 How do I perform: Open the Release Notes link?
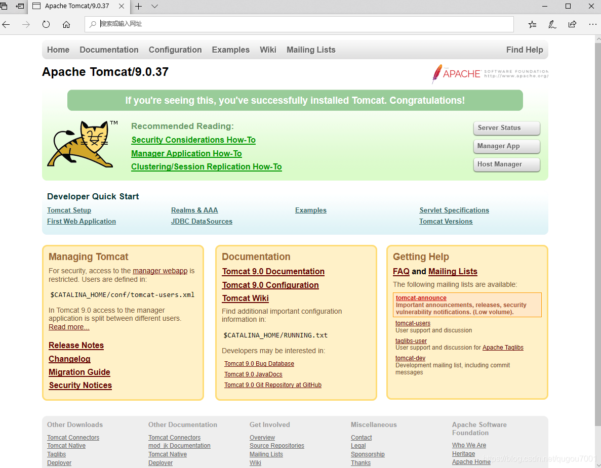click(76, 346)
